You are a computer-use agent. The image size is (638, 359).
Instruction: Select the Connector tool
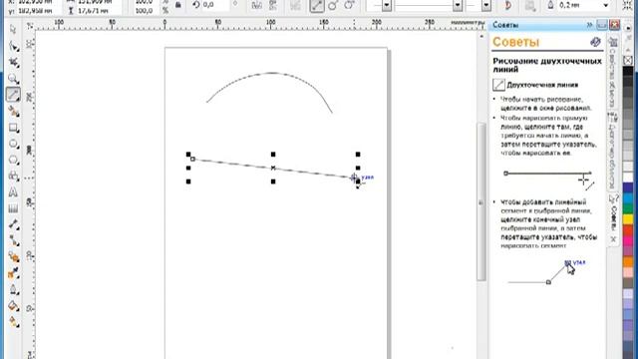click(13, 241)
